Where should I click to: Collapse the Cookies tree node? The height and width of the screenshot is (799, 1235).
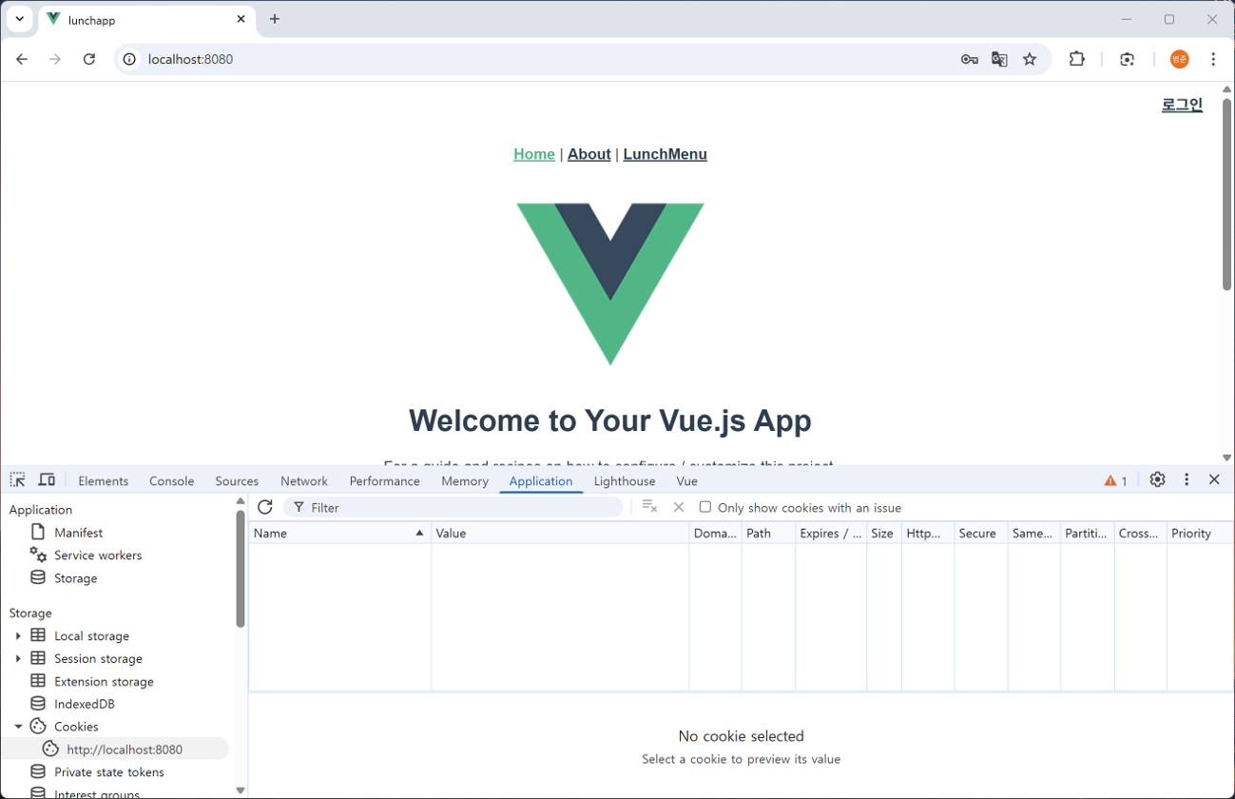[x=18, y=727]
